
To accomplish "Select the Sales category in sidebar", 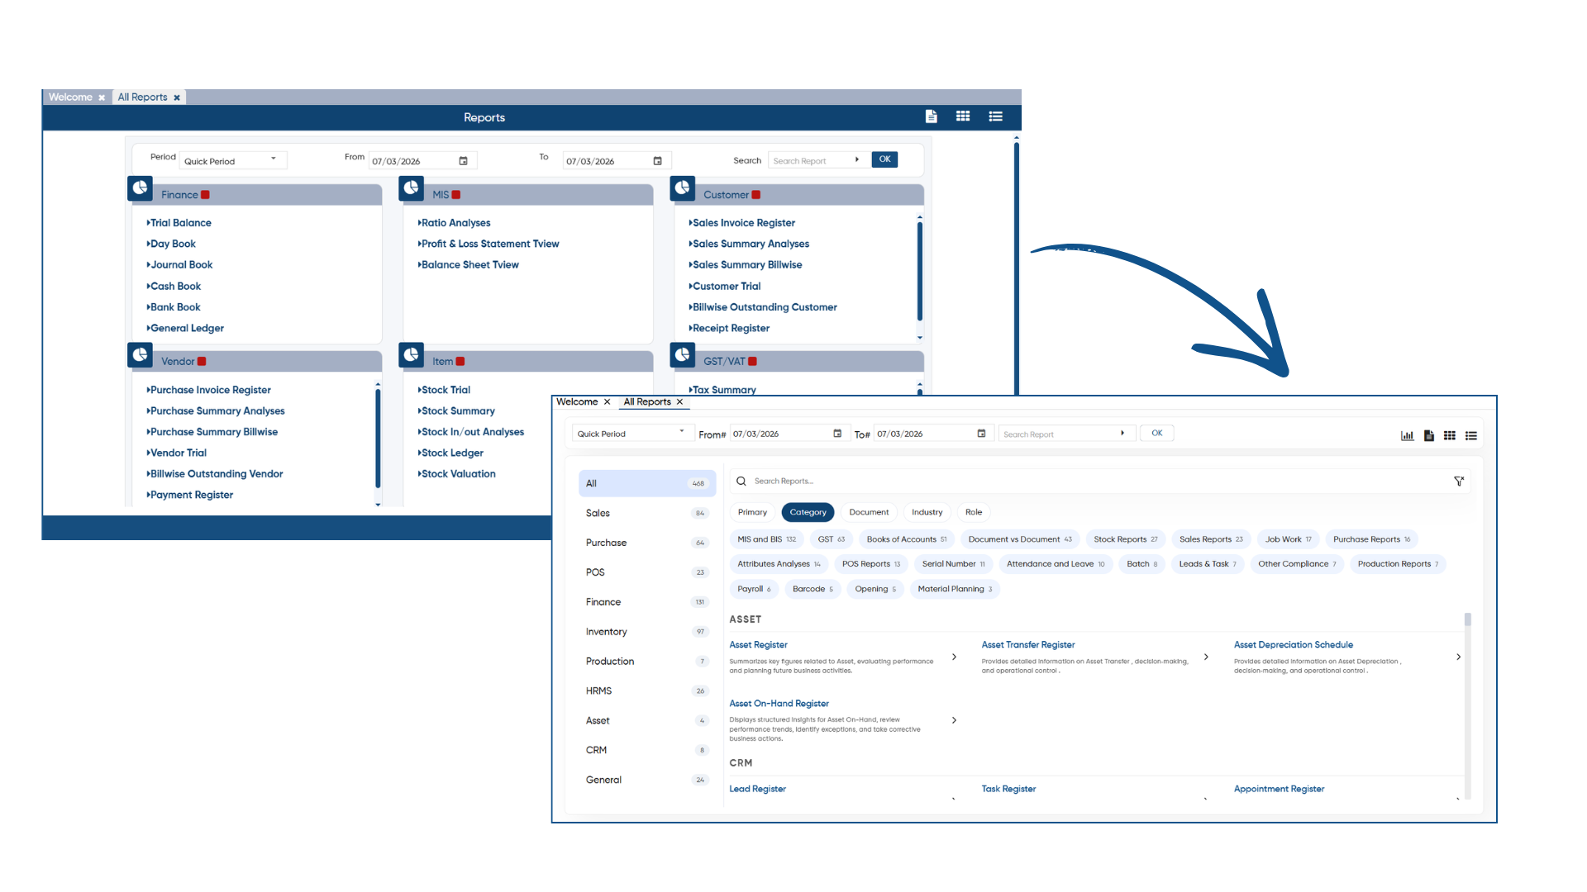I will [x=646, y=513].
